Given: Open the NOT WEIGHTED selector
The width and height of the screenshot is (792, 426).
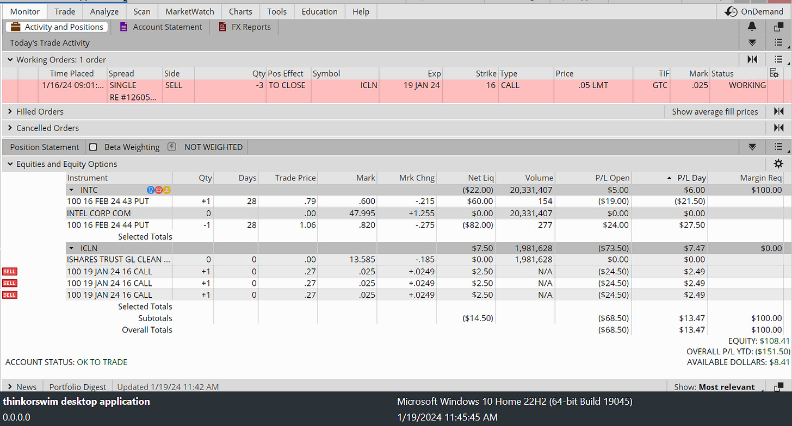Looking at the screenshot, I should 213,147.
